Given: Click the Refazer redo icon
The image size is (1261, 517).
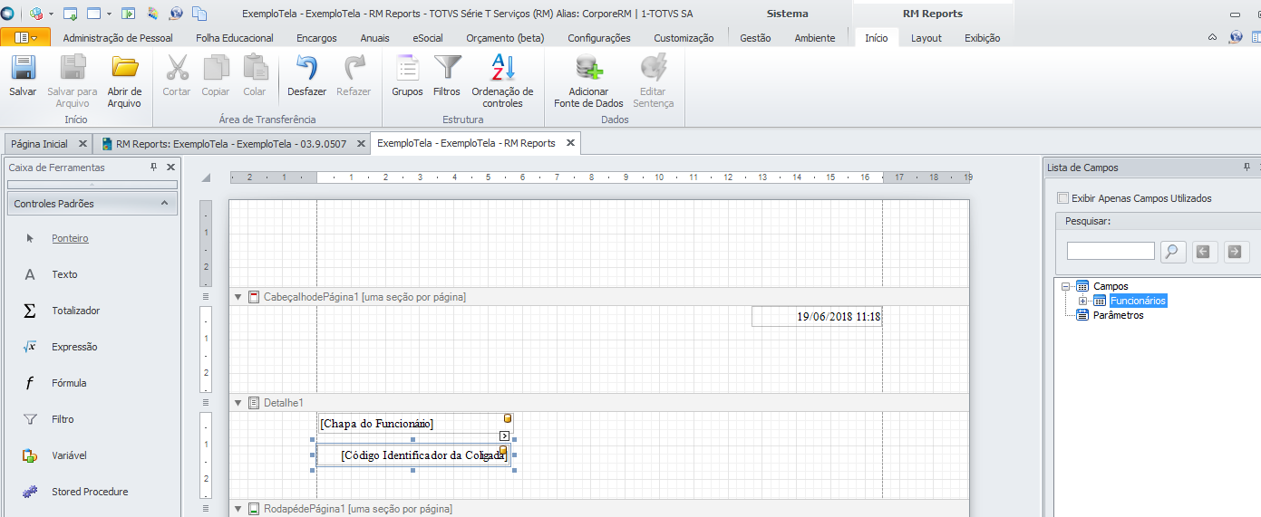Looking at the screenshot, I should pyautogui.click(x=354, y=68).
